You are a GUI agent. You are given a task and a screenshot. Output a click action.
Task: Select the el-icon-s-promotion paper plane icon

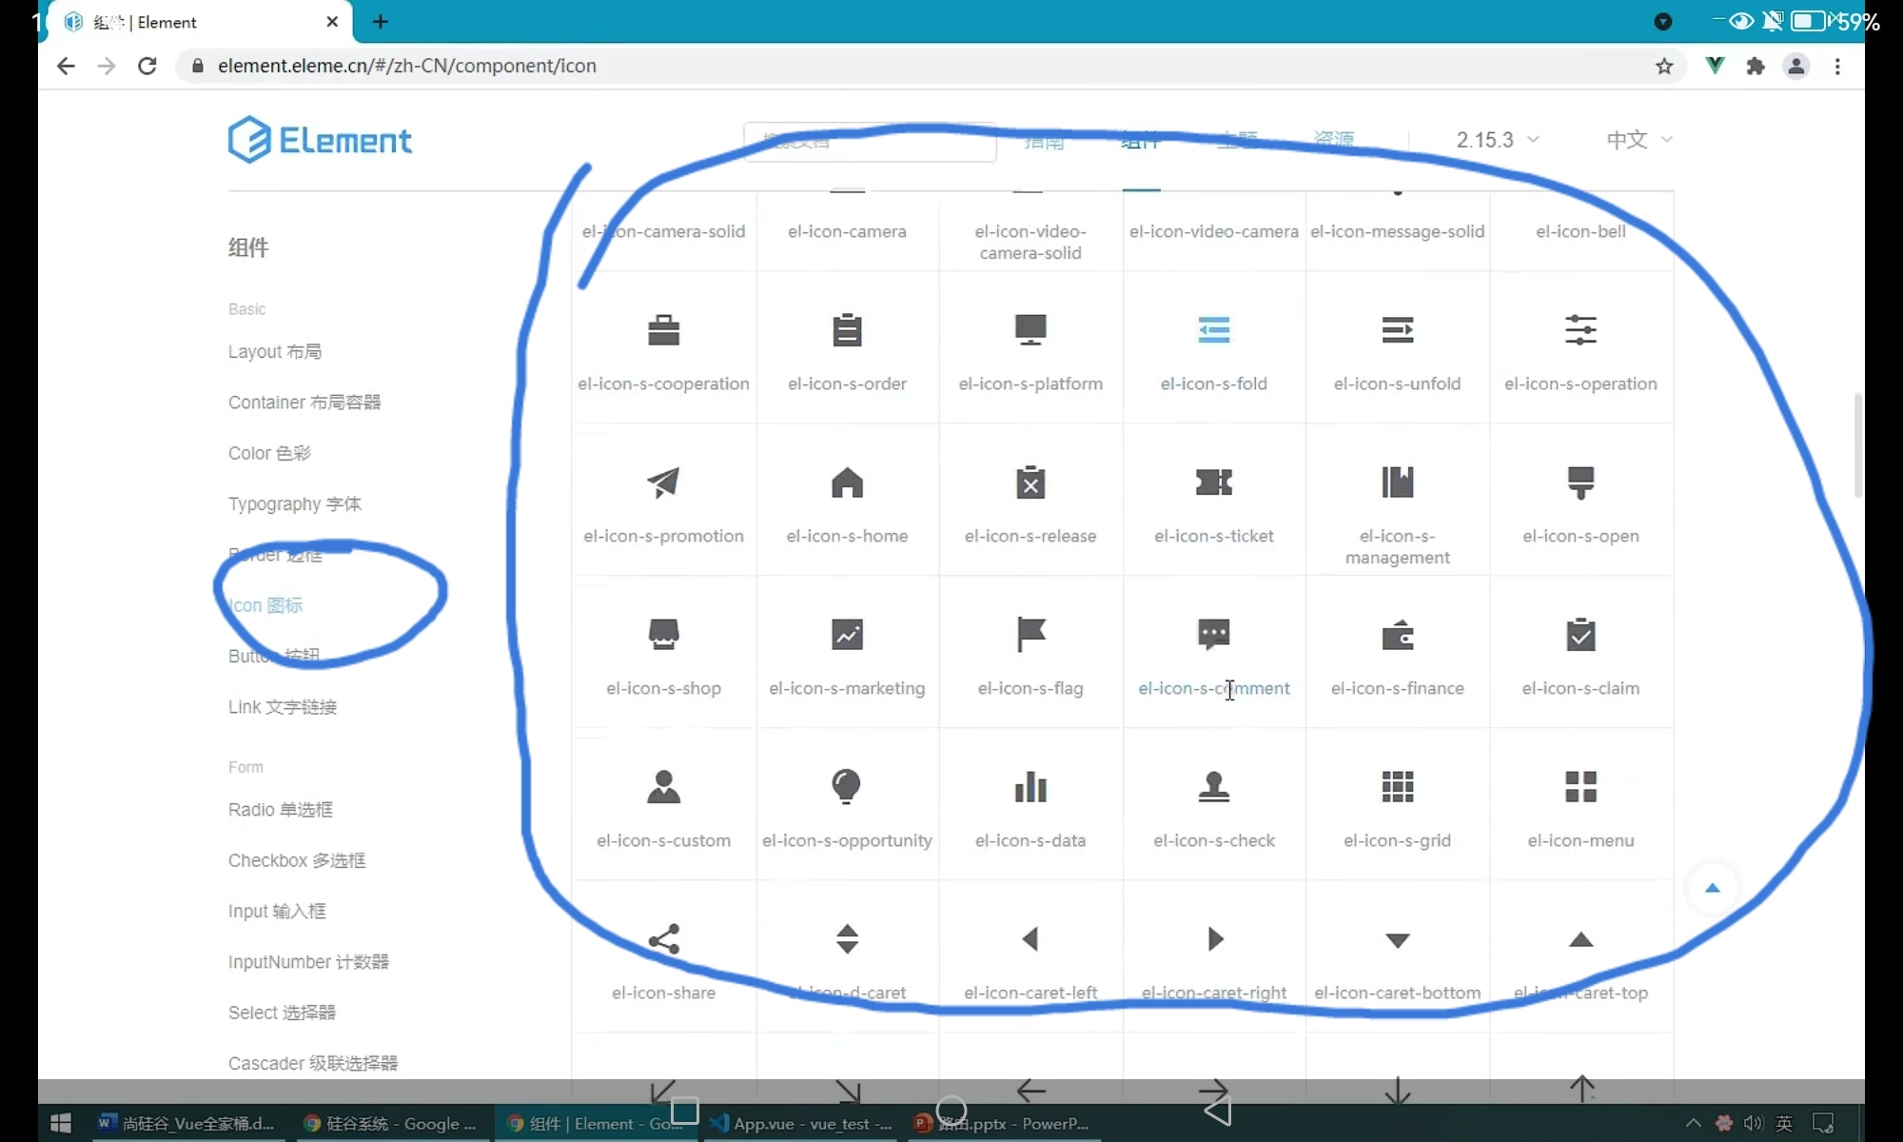[x=663, y=482]
